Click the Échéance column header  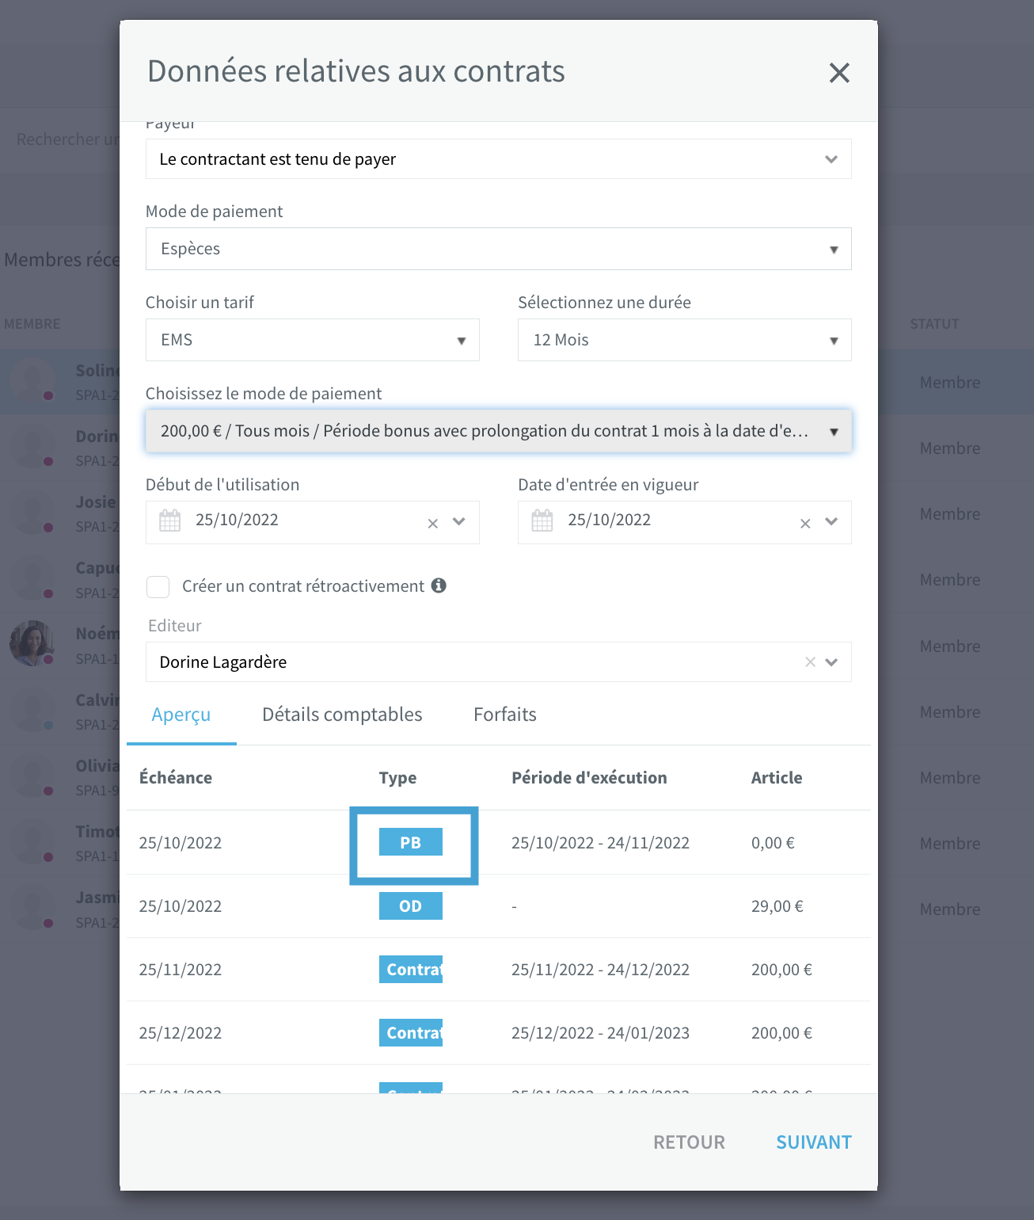(x=176, y=778)
